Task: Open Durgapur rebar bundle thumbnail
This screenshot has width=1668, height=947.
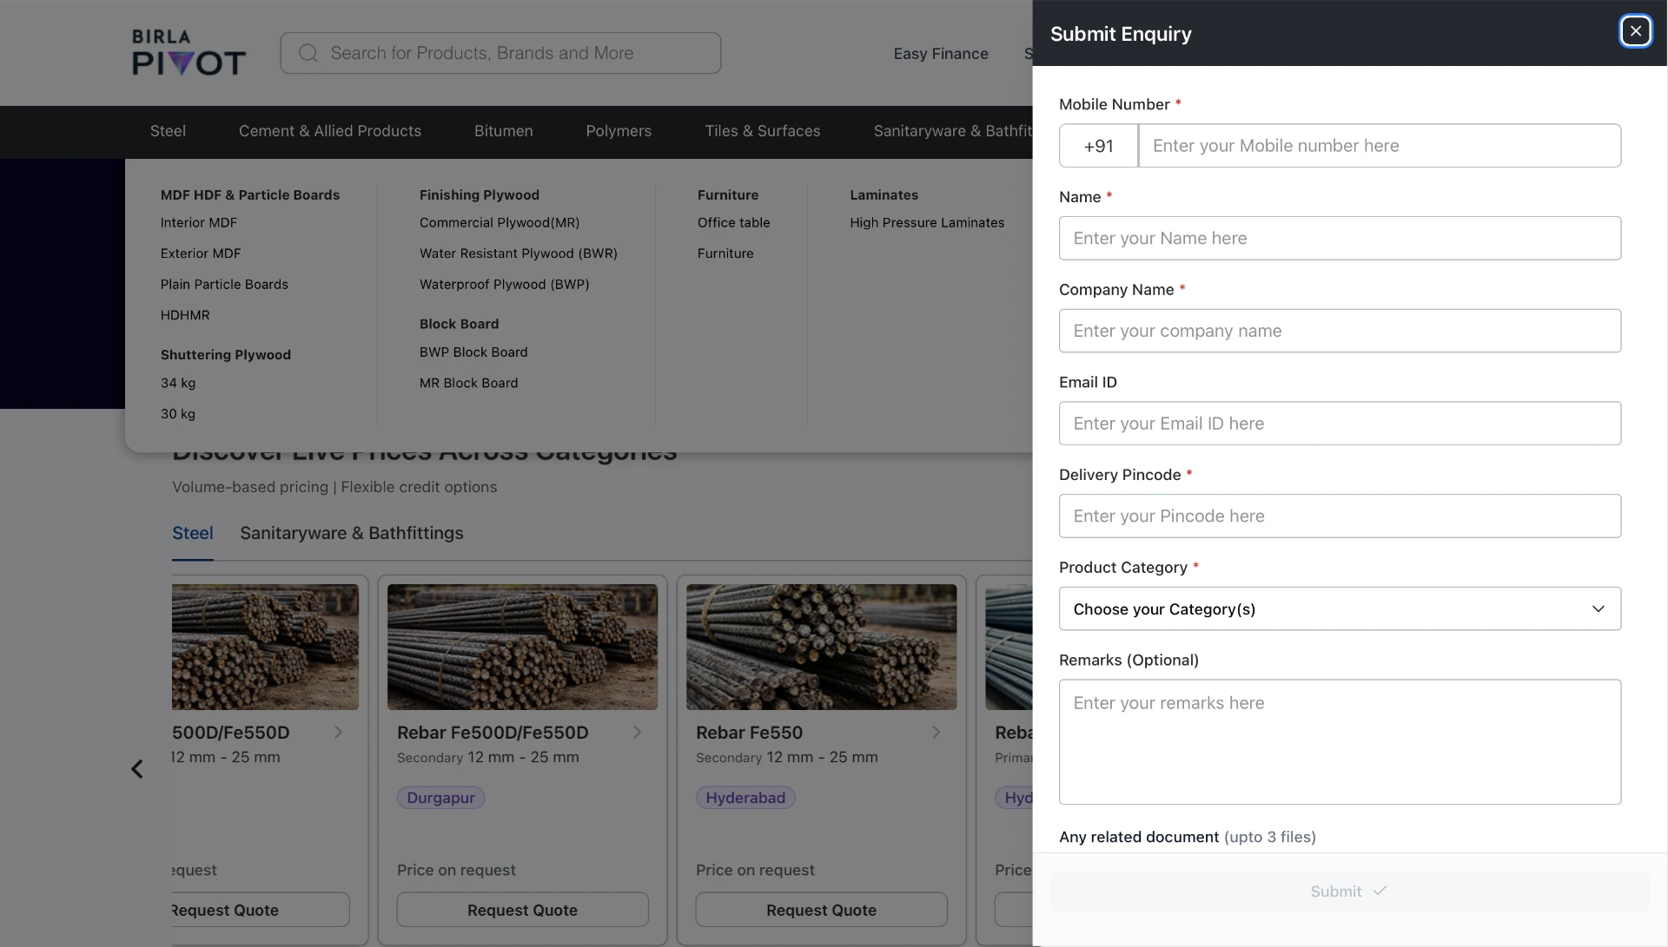Action: (x=522, y=647)
